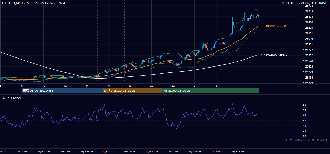Click the 10/6 12:00 bottom time label

point(65,152)
